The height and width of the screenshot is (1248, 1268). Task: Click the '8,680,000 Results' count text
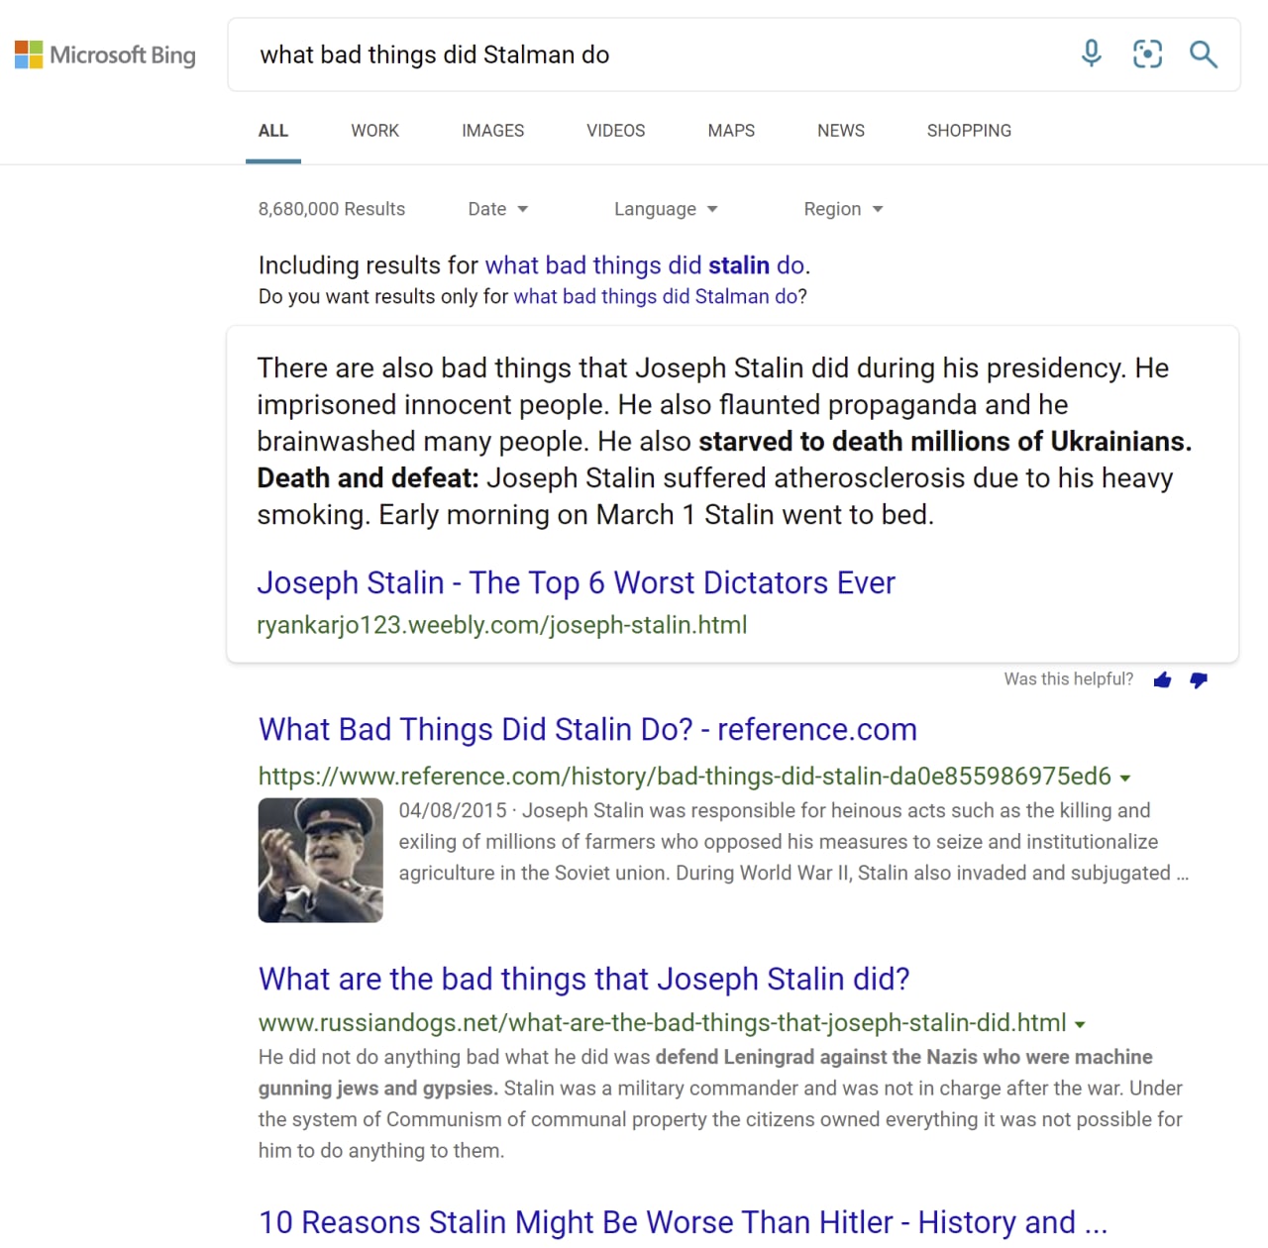coord(332,209)
